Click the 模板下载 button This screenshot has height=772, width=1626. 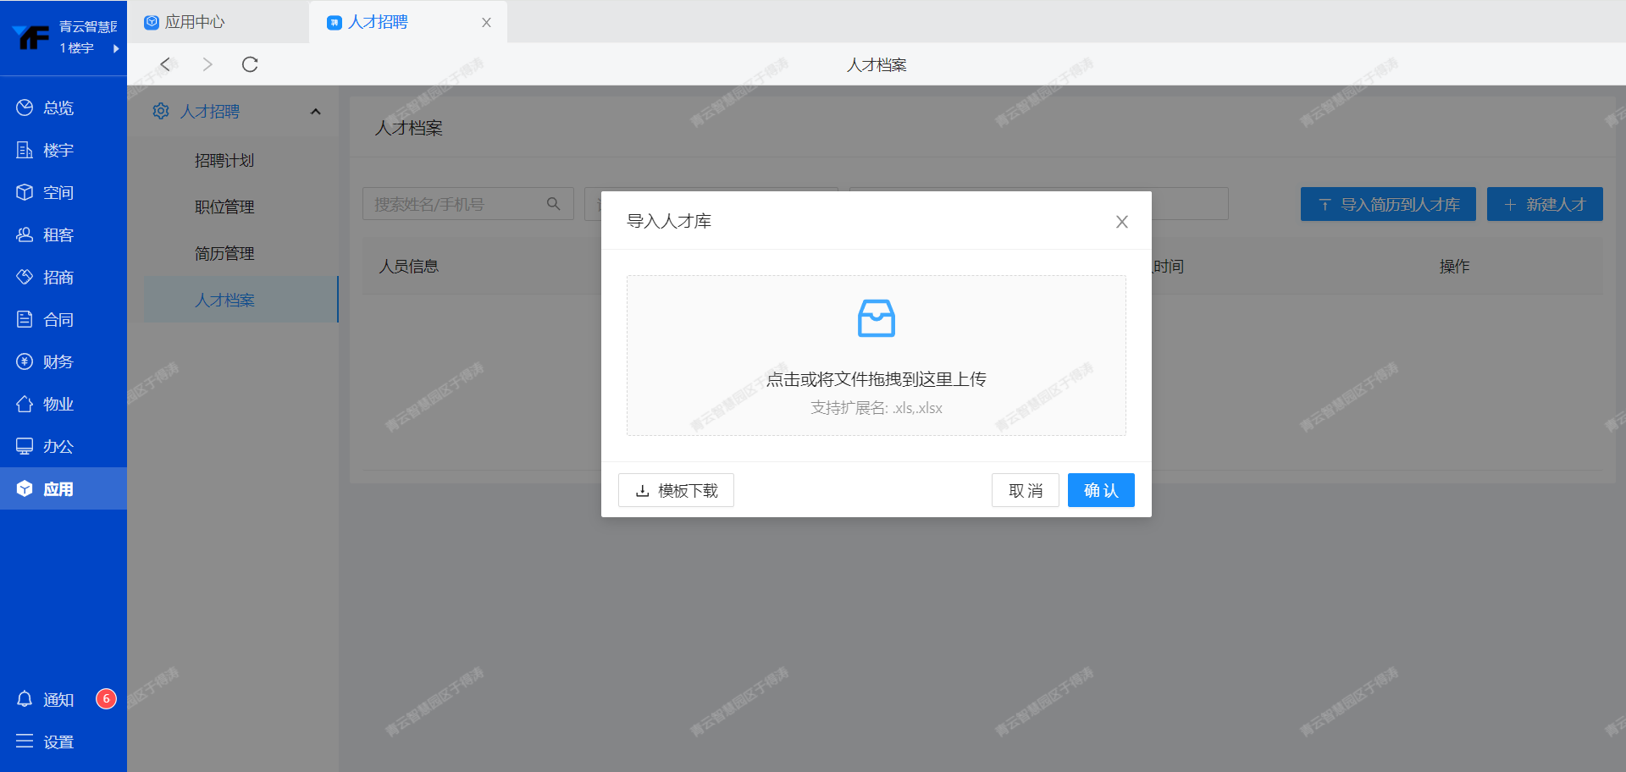(676, 490)
